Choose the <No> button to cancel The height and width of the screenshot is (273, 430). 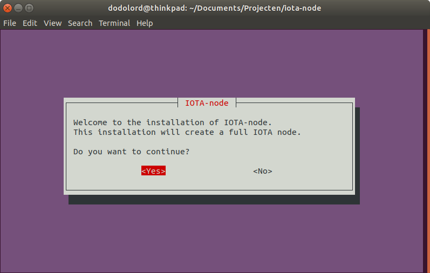pyautogui.click(x=262, y=171)
